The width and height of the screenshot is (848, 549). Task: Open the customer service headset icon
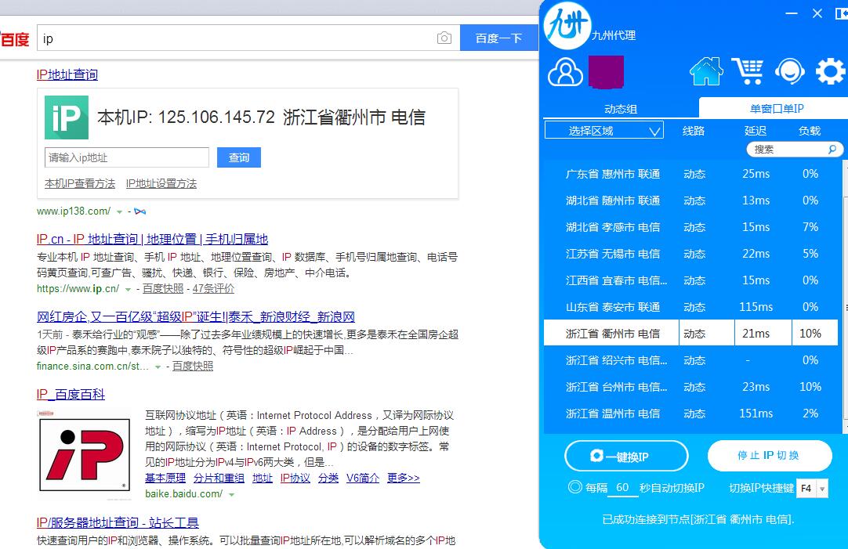[789, 71]
